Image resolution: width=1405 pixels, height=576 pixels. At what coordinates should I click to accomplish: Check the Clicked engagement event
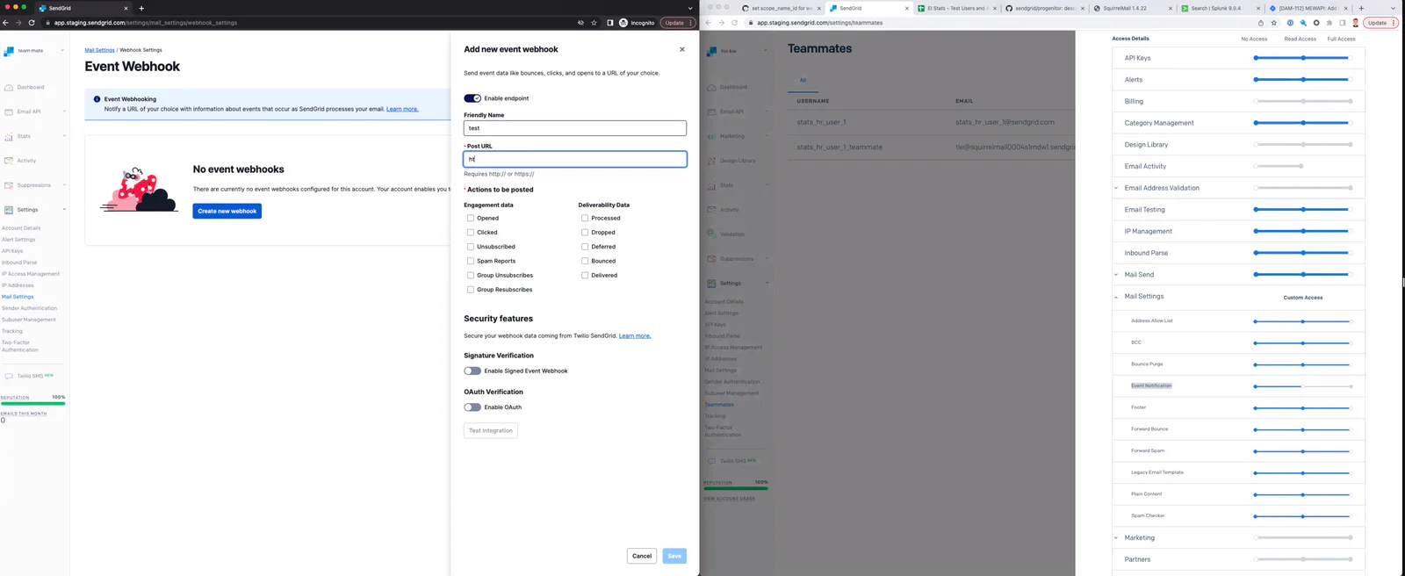pyautogui.click(x=471, y=233)
